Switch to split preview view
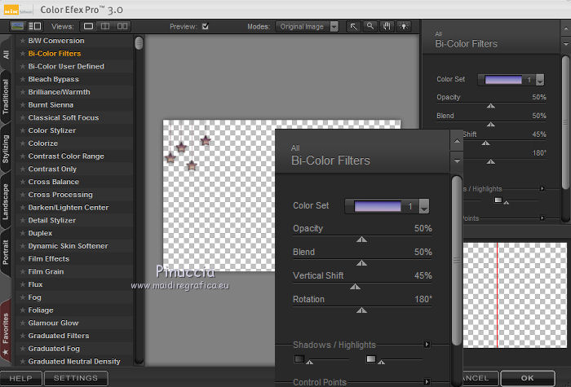This screenshot has height=387, width=571. (105, 26)
